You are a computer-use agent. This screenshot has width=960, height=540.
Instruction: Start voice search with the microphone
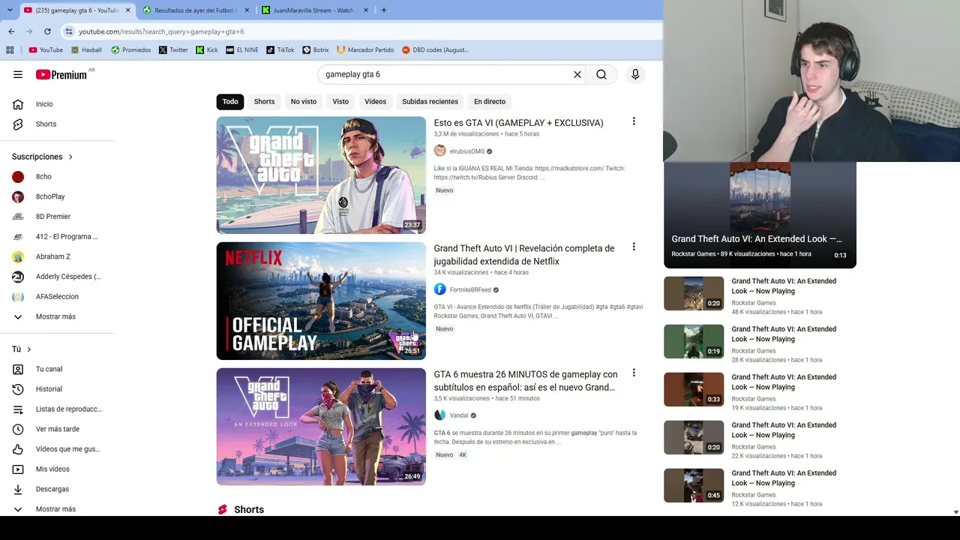[635, 74]
